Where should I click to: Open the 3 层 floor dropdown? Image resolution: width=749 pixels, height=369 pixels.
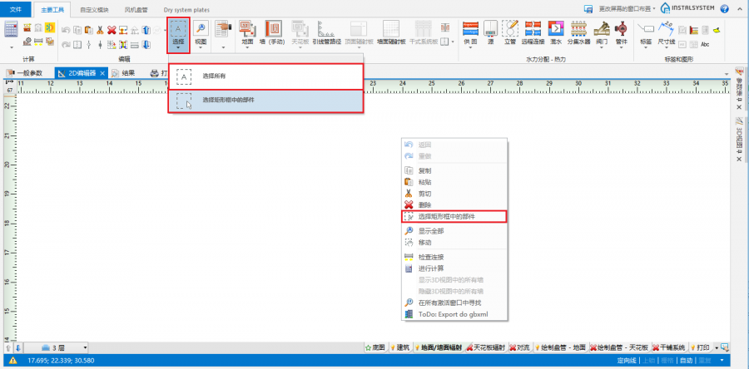tap(62, 347)
